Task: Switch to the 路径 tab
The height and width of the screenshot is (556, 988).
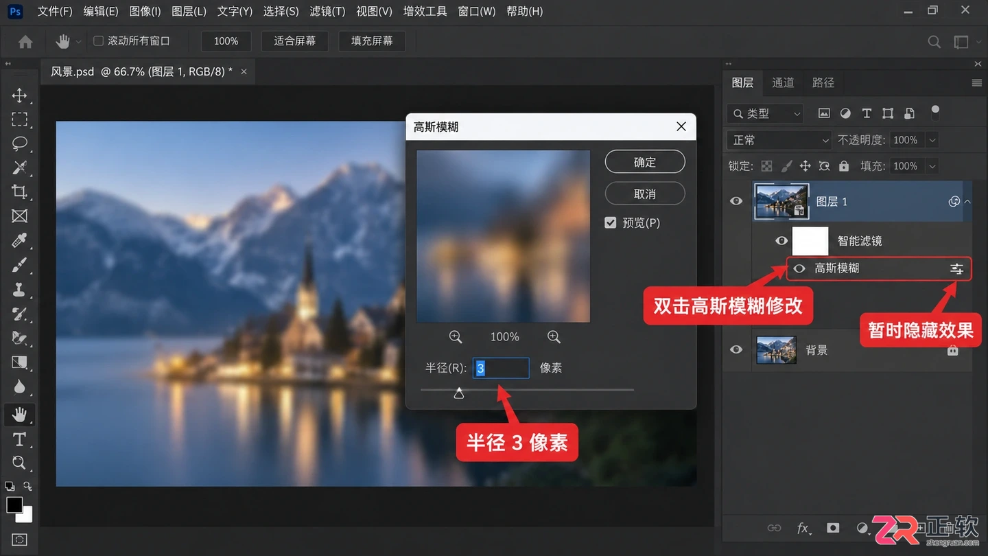Action: (823, 82)
